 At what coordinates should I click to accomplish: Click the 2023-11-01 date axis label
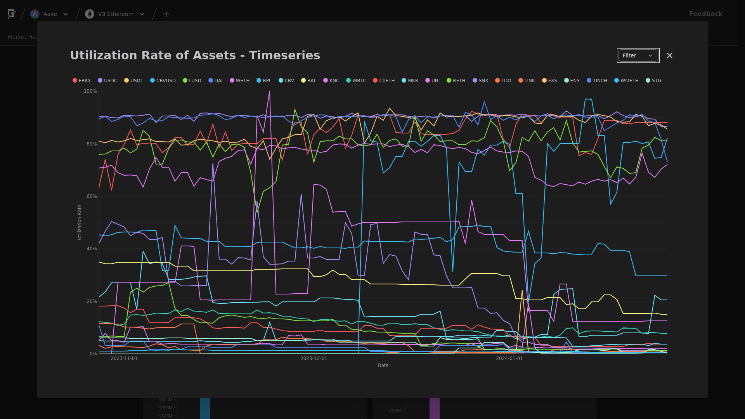point(124,358)
